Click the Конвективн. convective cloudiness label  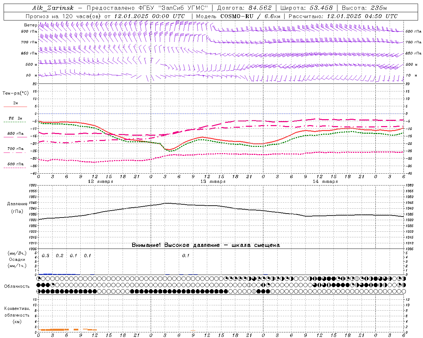[17, 309]
